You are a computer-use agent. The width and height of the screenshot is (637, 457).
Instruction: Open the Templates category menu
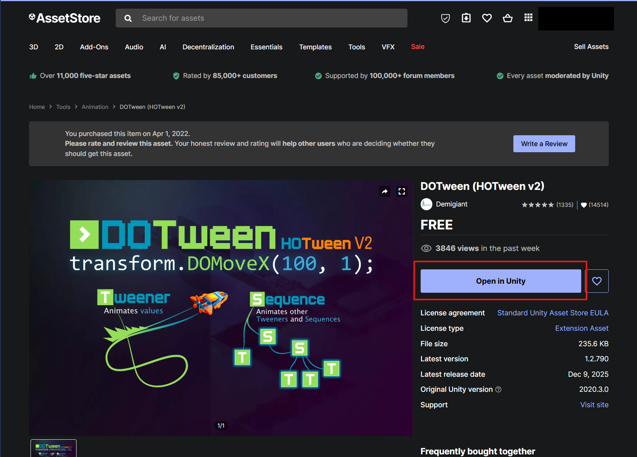pos(315,47)
